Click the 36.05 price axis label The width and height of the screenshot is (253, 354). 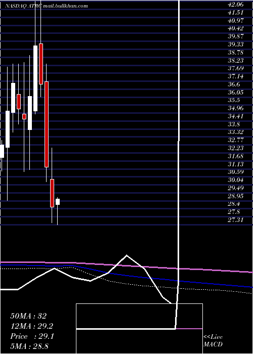click(236, 93)
